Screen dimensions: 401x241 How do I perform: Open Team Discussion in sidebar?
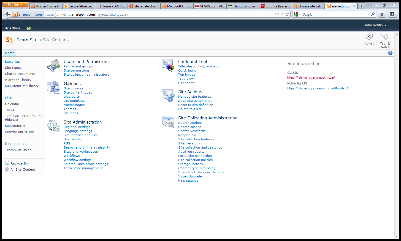(x=18, y=150)
